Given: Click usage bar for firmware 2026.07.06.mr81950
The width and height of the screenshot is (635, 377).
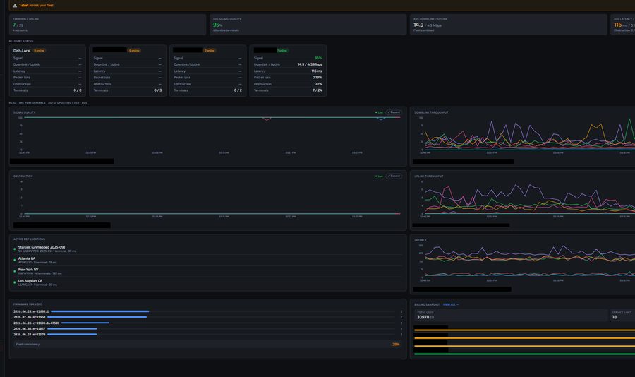Looking at the screenshot, I should 97,317.
